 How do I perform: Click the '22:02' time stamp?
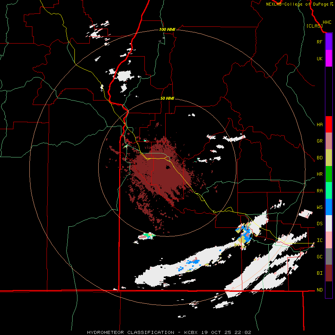[242, 332]
